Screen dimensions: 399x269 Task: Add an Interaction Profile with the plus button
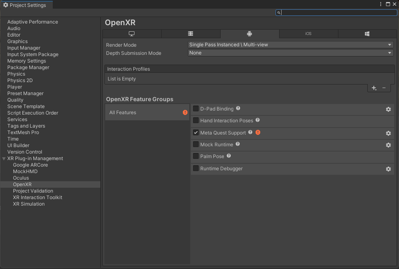(374, 88)
